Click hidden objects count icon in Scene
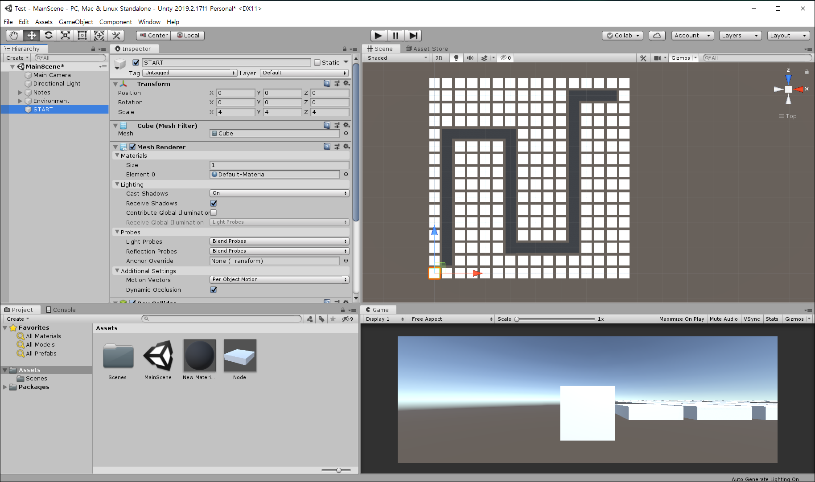This screenshot has width=815, height=482. click(506, 58)
